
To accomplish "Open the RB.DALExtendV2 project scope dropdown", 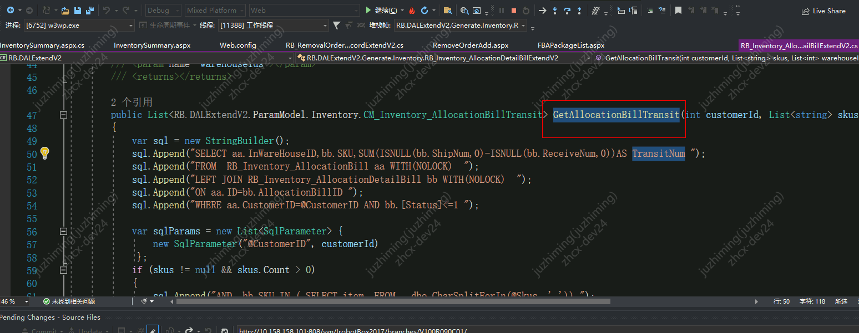I will (x=148, y=58).
